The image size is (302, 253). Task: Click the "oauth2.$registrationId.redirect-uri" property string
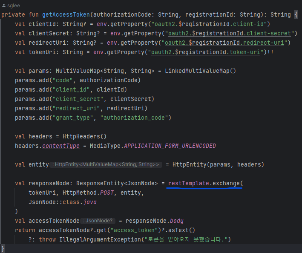224,43
